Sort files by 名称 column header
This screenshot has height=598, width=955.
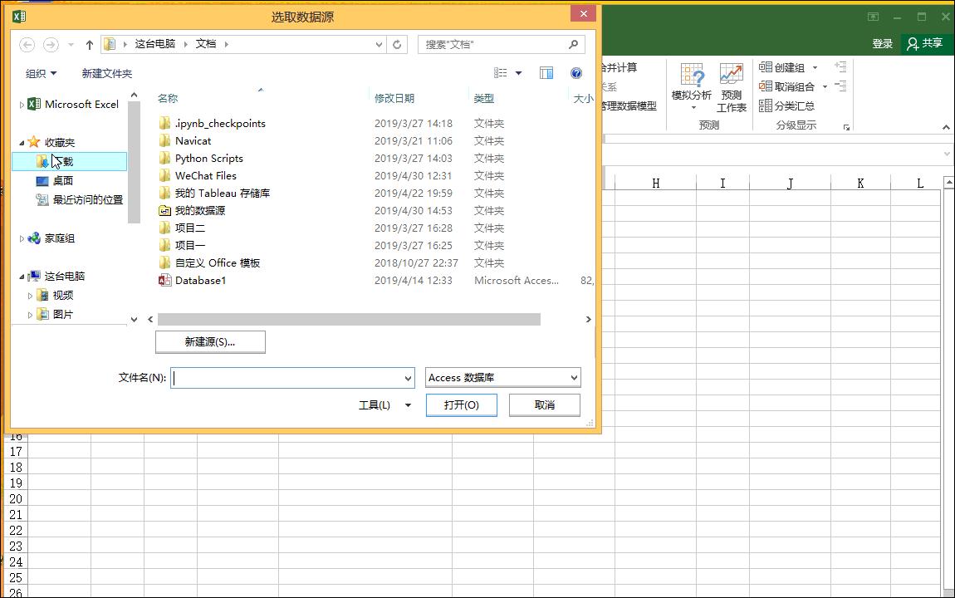coord(168,98)
